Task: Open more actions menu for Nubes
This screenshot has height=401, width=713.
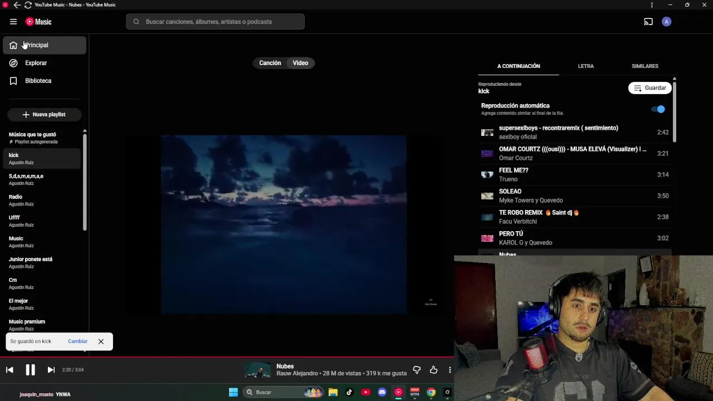Action: pyautogui.click(x=450, y=370)
